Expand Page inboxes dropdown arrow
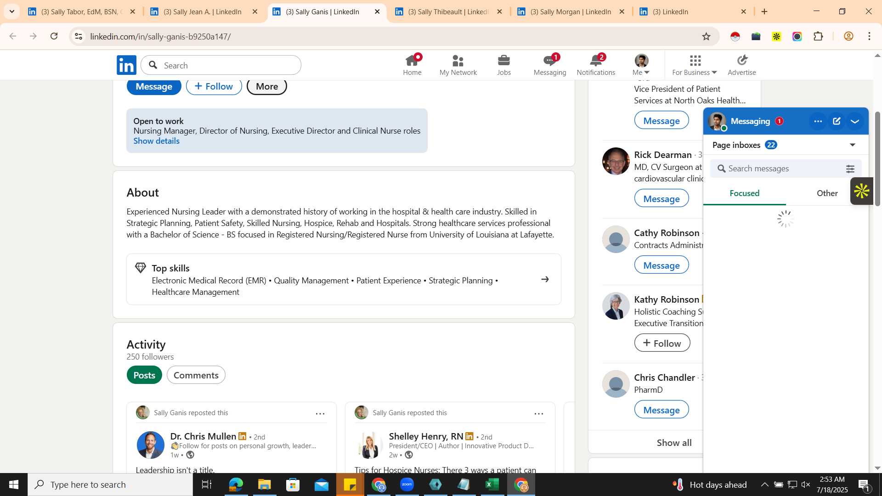The height and width of the screenshot is (496, 882). point(853,145)
